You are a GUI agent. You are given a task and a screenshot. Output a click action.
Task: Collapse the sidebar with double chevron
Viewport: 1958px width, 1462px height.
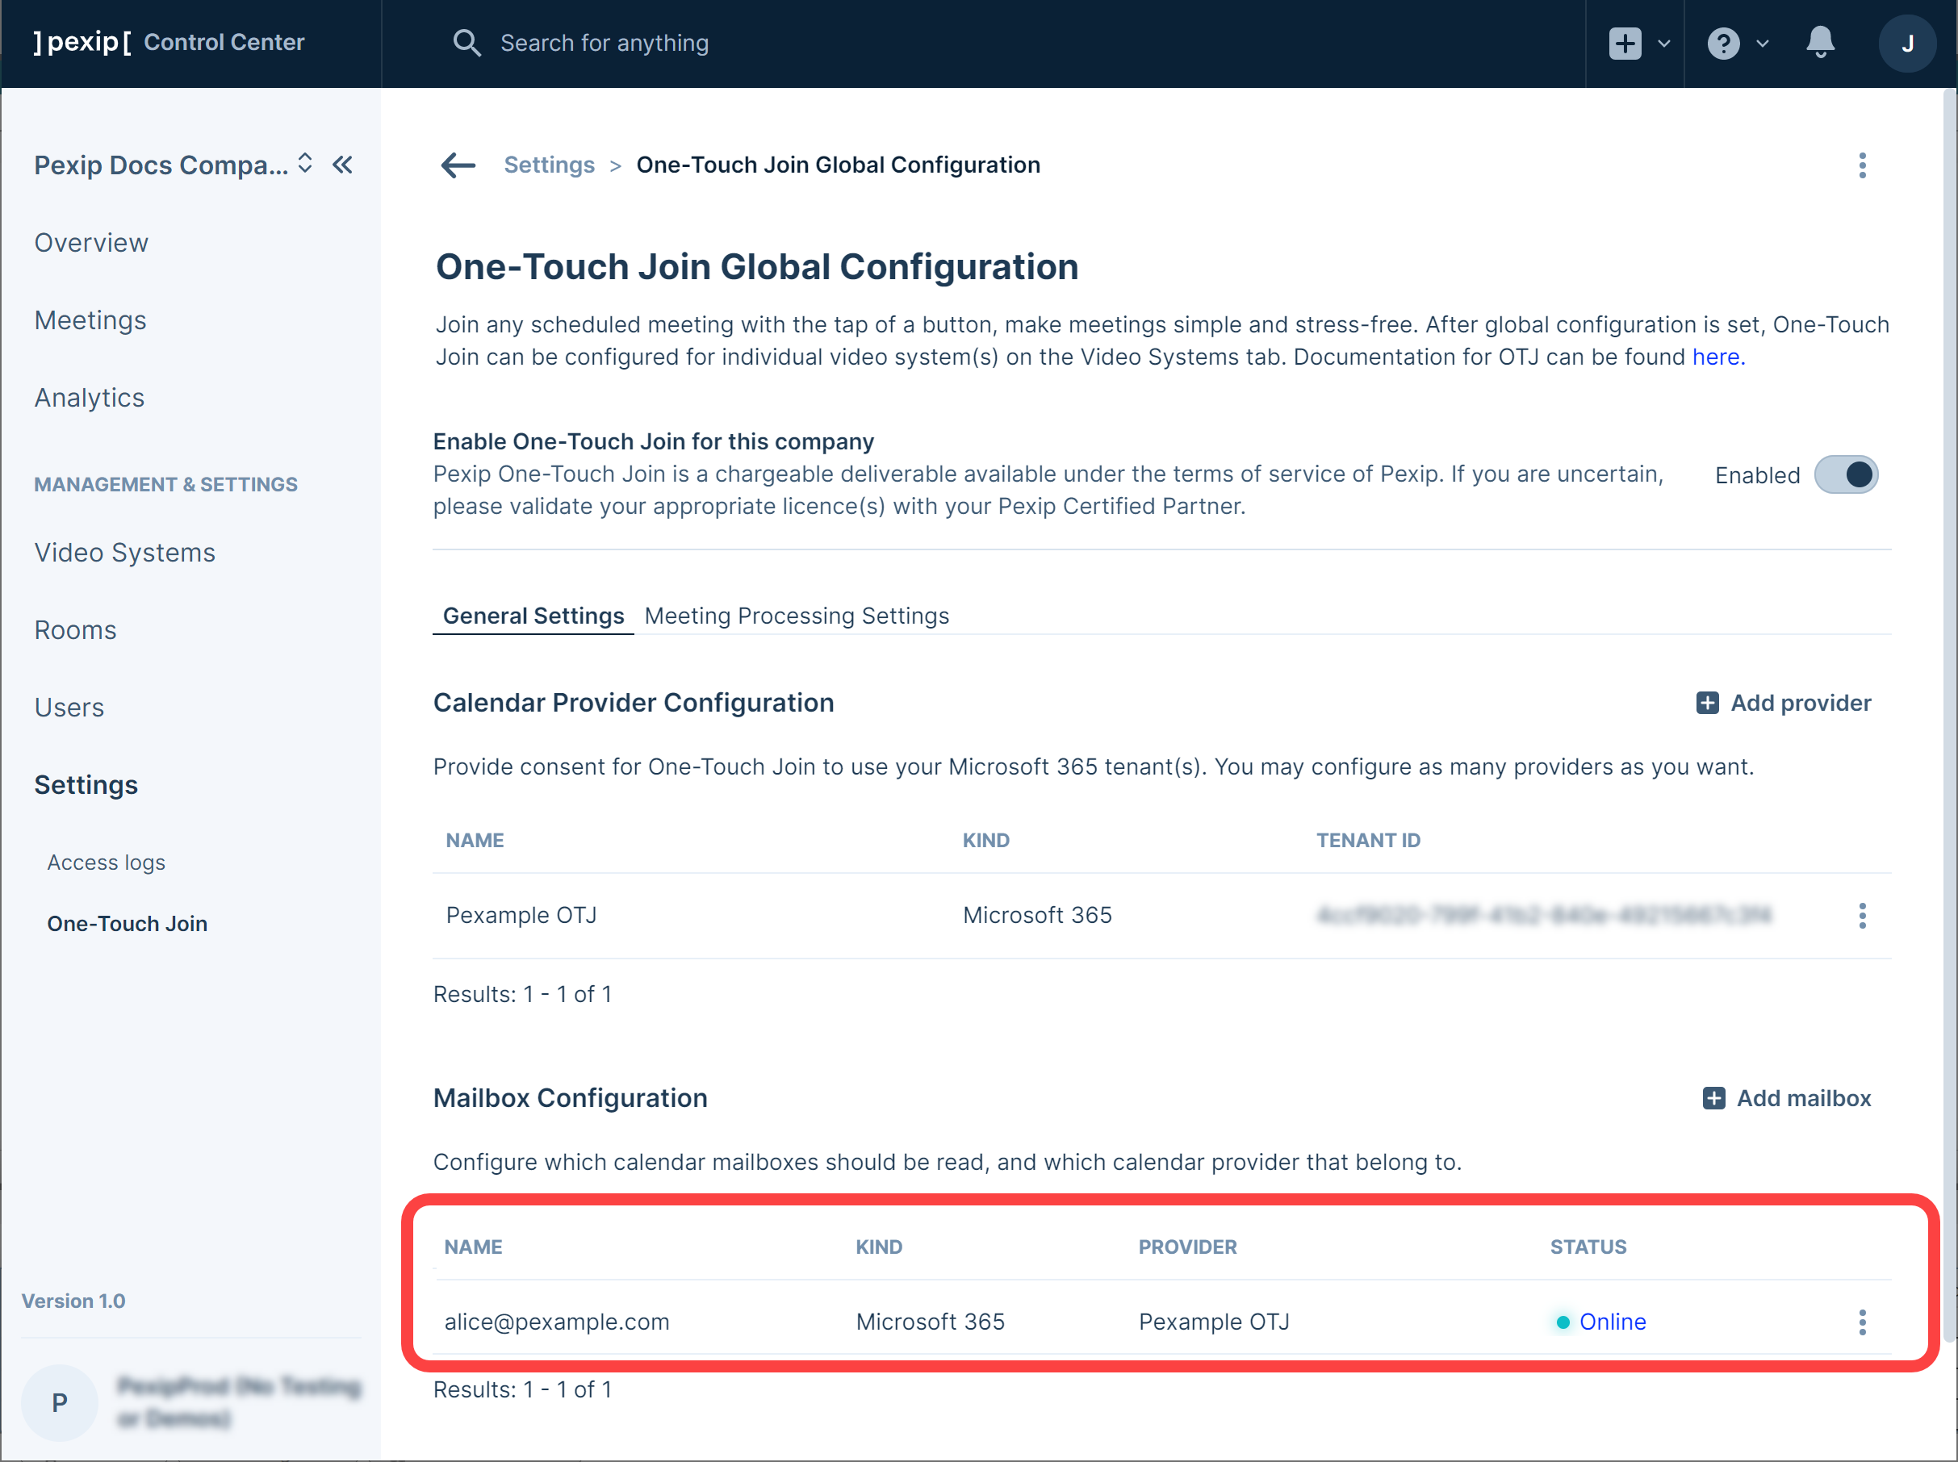pos(342,165)
